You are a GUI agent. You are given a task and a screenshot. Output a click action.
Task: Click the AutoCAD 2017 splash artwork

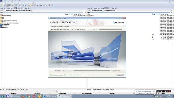[x=87, y=50]
